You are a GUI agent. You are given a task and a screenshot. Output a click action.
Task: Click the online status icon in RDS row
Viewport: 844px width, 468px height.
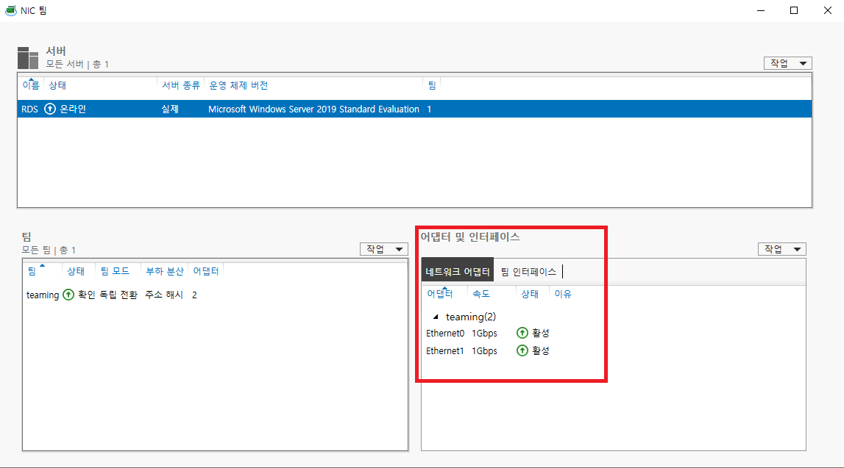tap(49, 109)
